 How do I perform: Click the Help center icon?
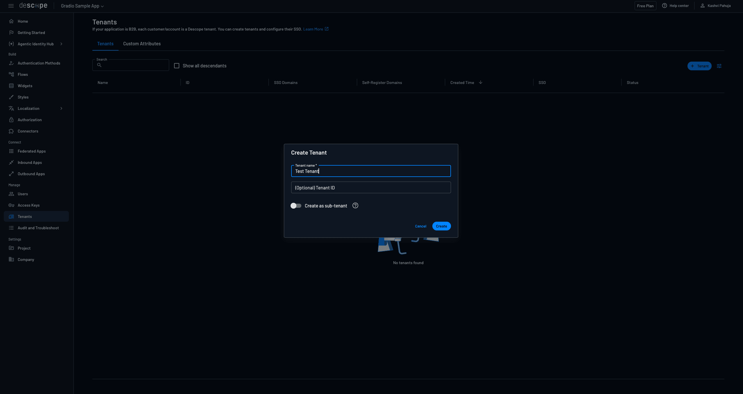click(664, 6)
